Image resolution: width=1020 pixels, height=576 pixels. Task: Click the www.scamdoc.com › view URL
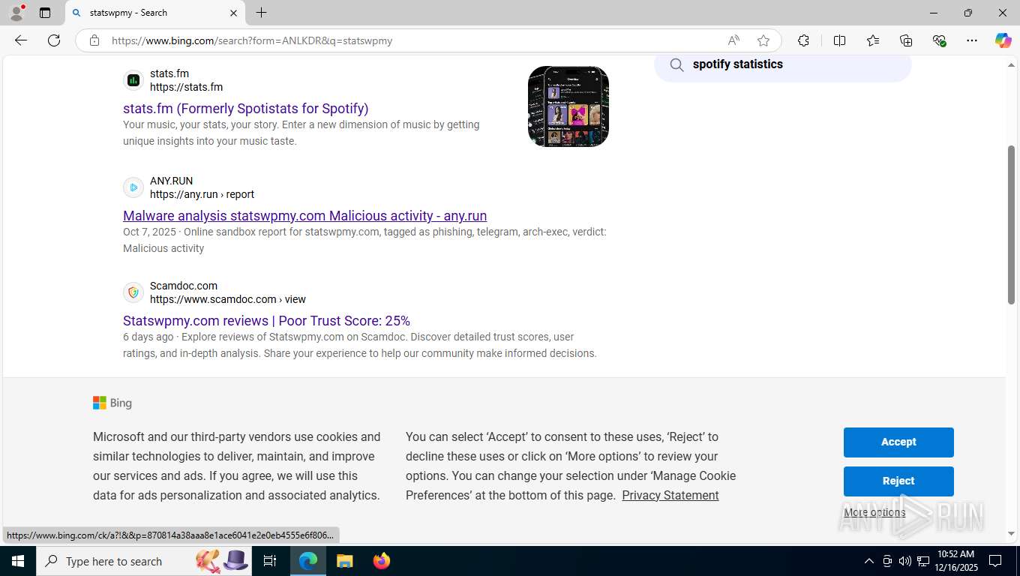click(228, 299)
